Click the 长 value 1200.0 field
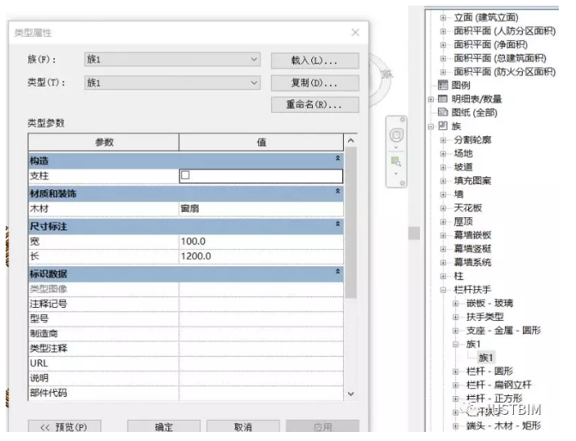The image size is (576, 441). tap(261, 256)
